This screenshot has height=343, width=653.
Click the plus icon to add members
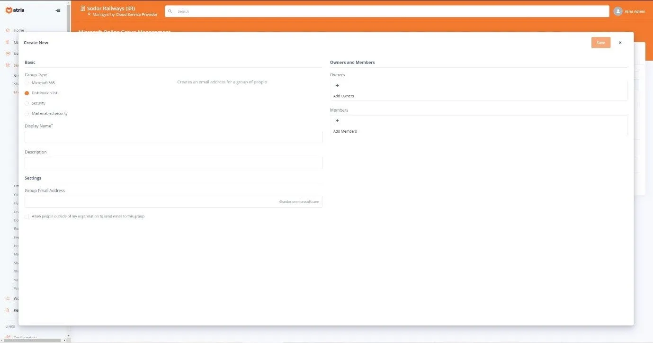[x=337, y=121]
